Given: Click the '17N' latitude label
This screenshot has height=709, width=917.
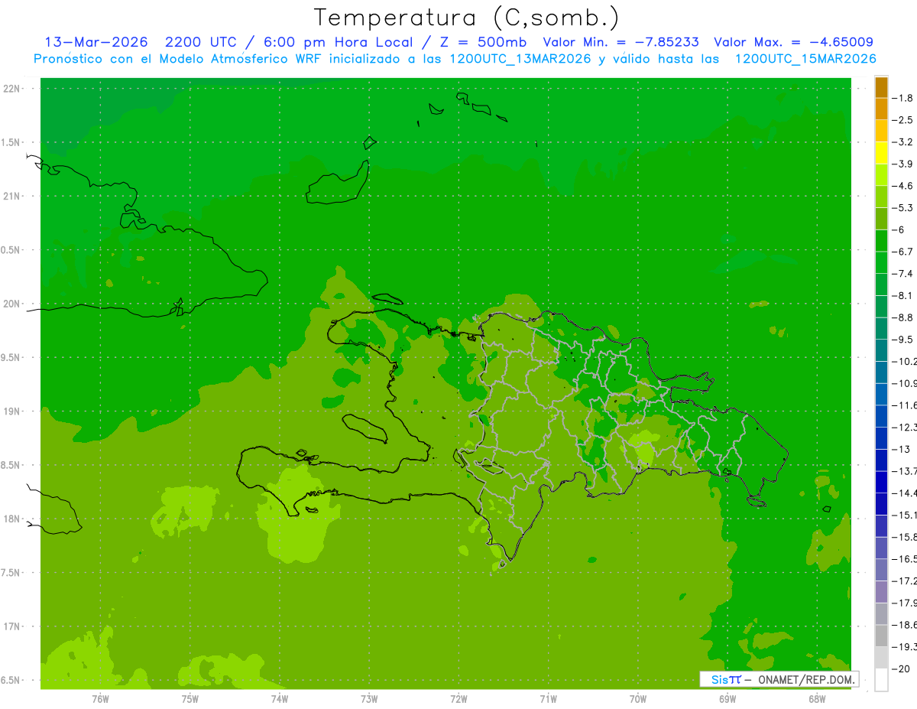Looking at the screenshot, I should coord(11,626).
